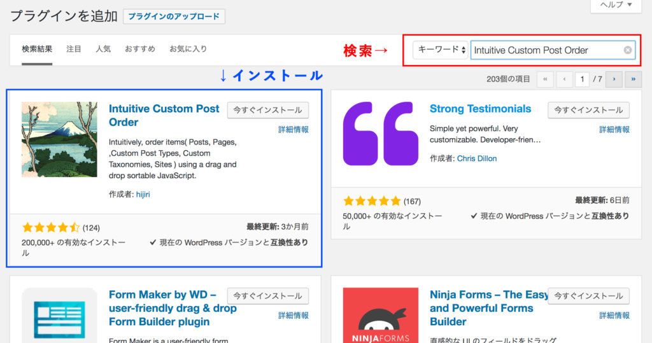Screen dimensions: 652x343
Task: Open the Intuitive Custom Post Order title link
Action: [x=164, y=115]
